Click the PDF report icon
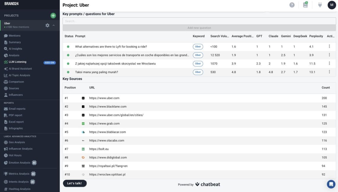The image size is (338, 192). click(6, 115)
